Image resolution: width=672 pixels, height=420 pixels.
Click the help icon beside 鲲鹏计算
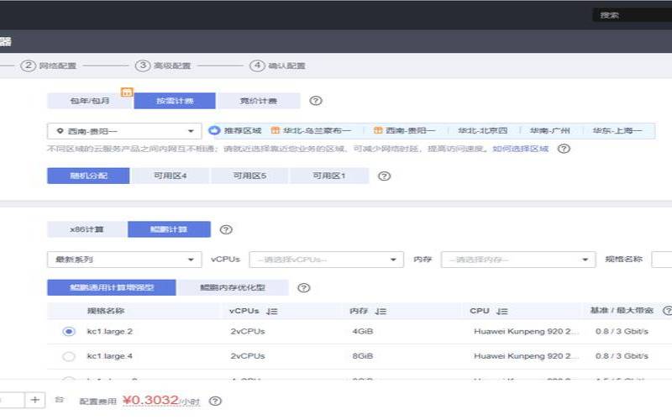(x=225, y=229)
